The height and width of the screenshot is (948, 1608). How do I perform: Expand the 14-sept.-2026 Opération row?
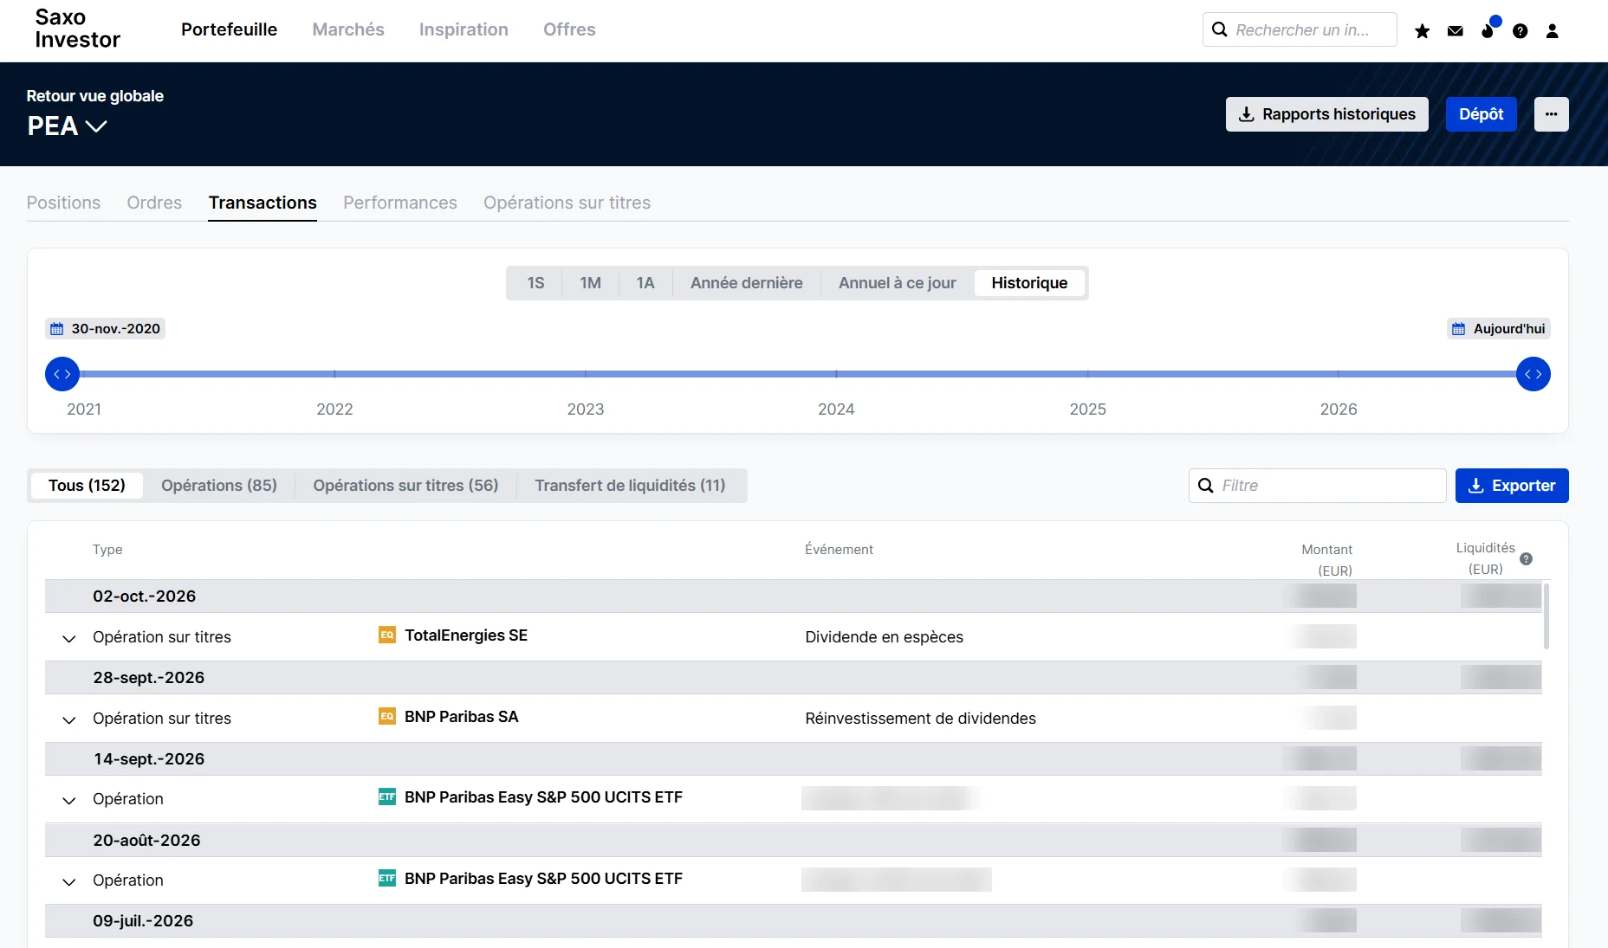(x=69, y=801)
